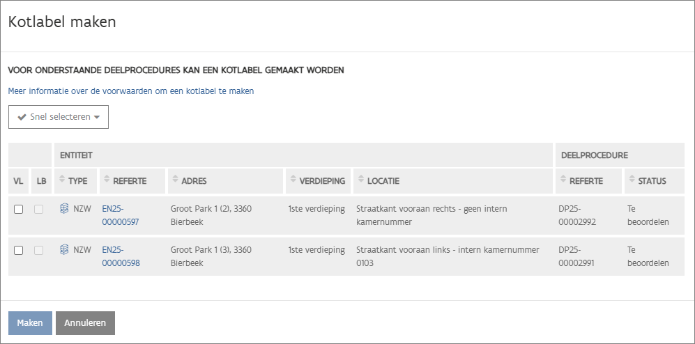Check the VL box for EN25-00000598

click(x=19, y=251)
